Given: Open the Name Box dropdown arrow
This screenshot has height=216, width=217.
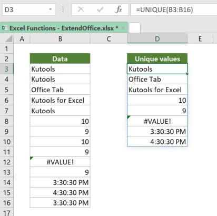Looking at the screenshot, I should click(x=51, y=9).
